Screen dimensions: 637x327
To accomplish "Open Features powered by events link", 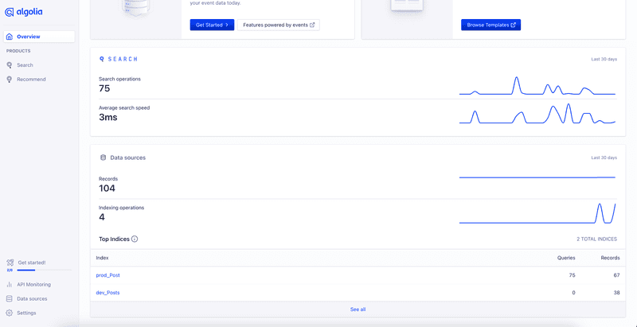I will pyautogui.click(x=279, y=25).
